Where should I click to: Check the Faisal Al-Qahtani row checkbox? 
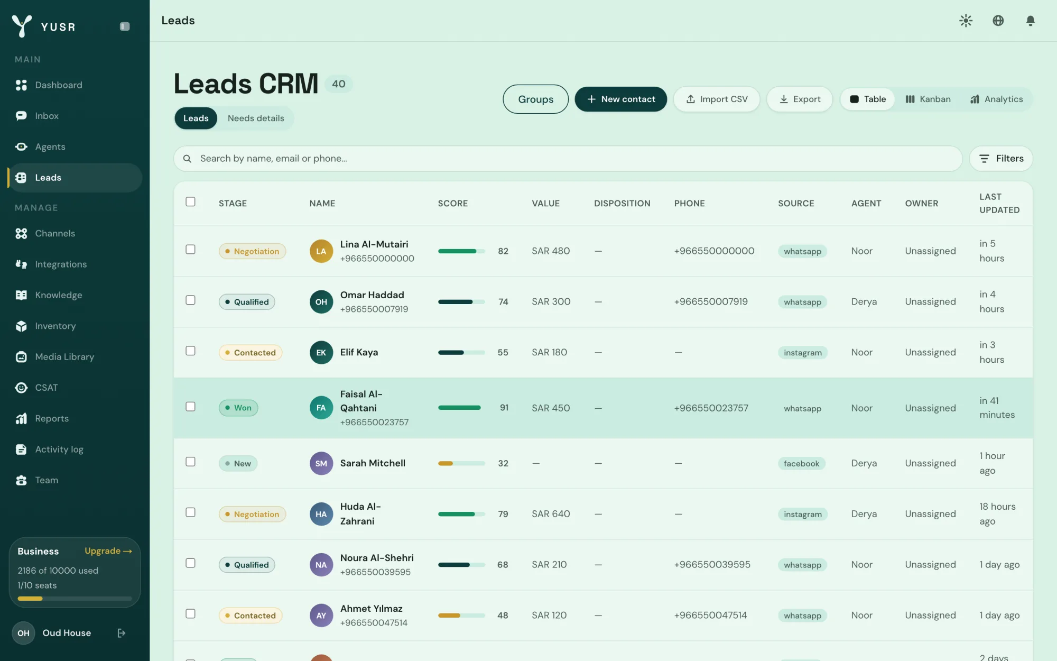(x=191, y=406)
